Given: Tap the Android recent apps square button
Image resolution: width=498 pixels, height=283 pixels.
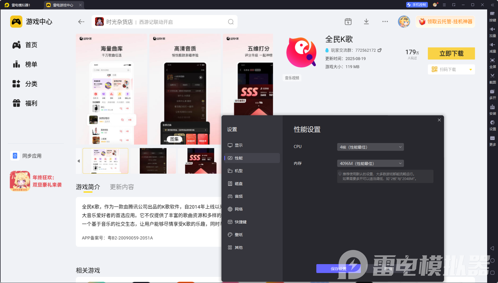Looking at the screenshot, I should tap(492, 273).
